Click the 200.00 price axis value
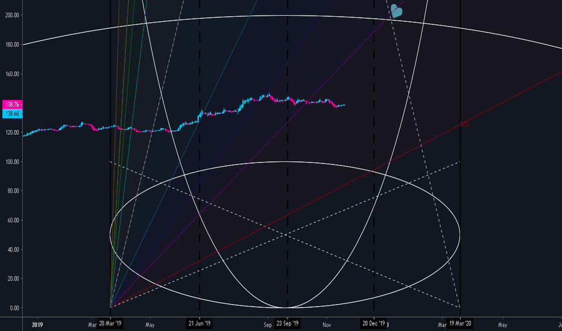 pyautogui.click(x=12, y=15)
